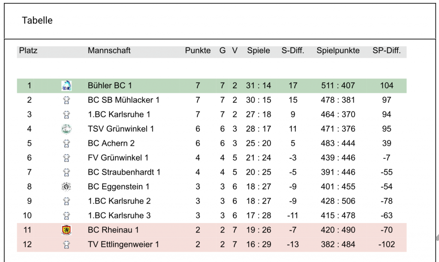Select the Spielpunkte column header

(x=338, y=51)
